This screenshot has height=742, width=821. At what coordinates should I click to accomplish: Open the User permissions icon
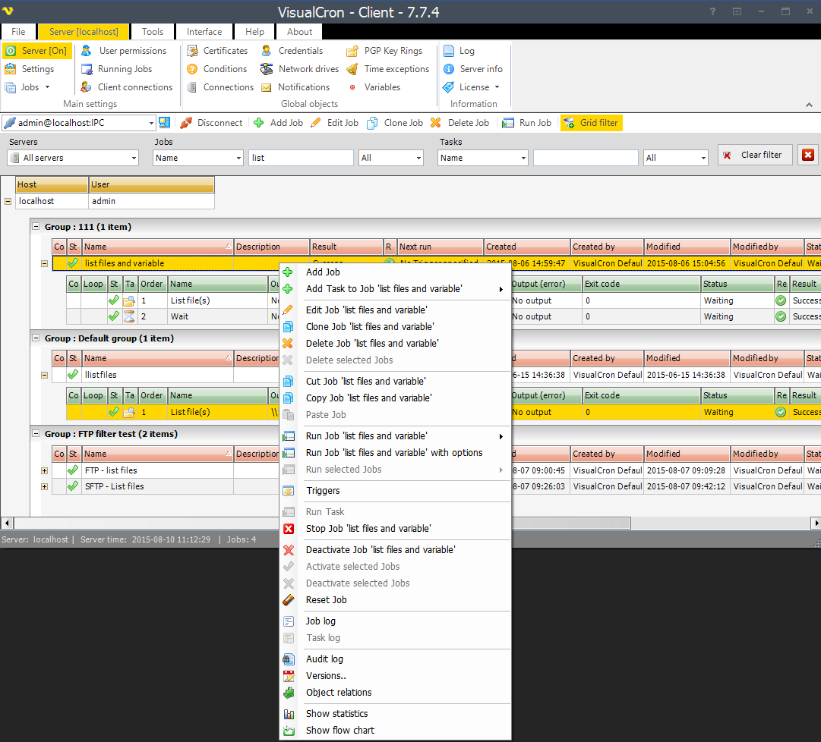87,51
